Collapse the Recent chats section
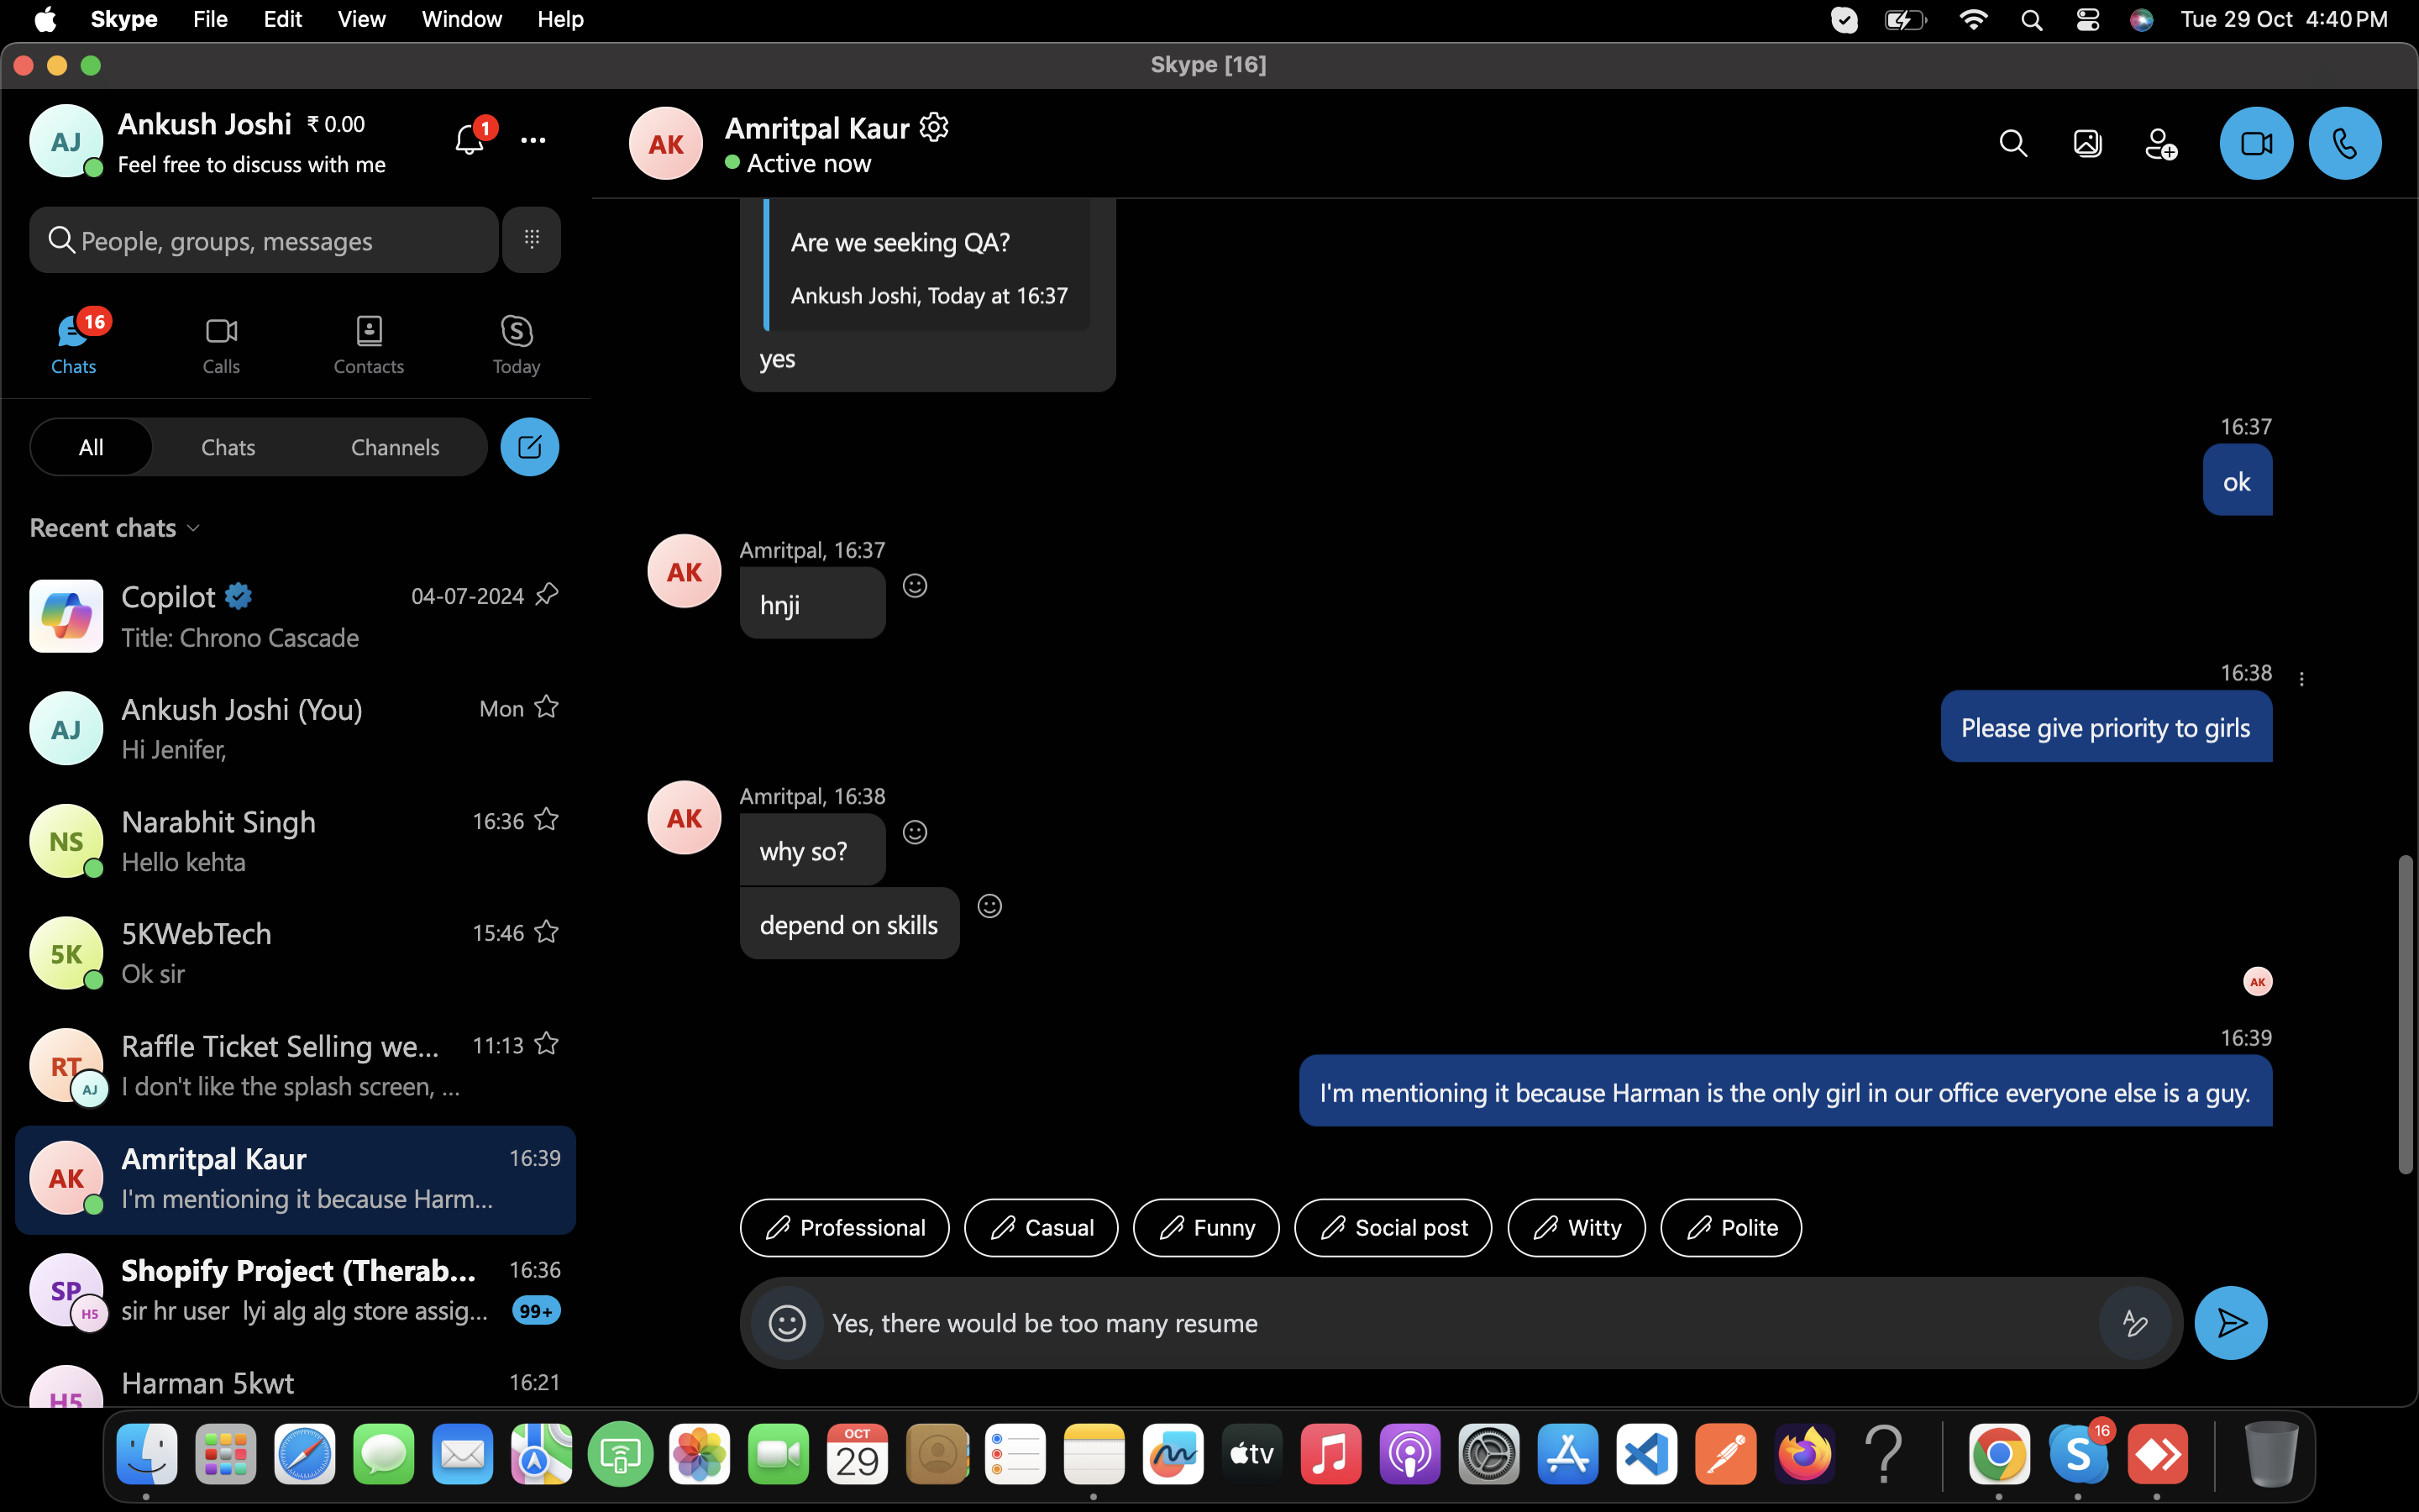The height and width of the screenshot is (1512, 2419). [x=115, y=528]
